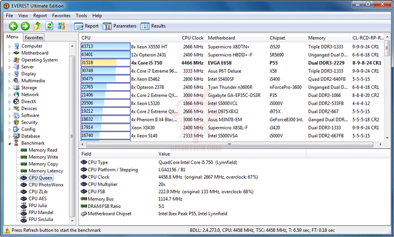Screen dimensions: 394x237
Task: Generate a Report from the toolbar
Action: [86, 26]
